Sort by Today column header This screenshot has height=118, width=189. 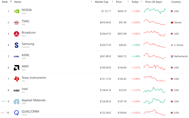click(135, 2)
